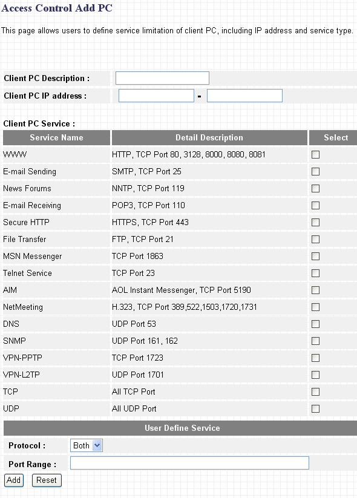Select the NetMeeting H.323 checkbox
357x498 pixels.
[x=315, y=307]
